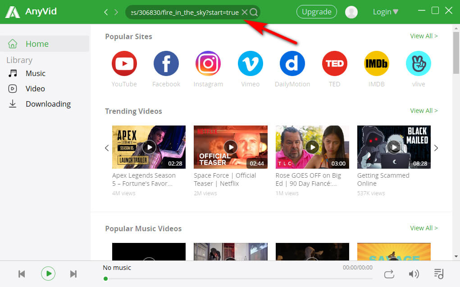
Task: Open the SAVAGE music video thumbnail
Action: pos(394,251)
